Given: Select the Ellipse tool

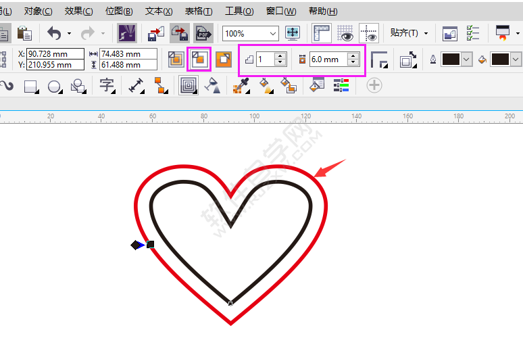Looking at the screenshot, I should (x=55, y=86).
